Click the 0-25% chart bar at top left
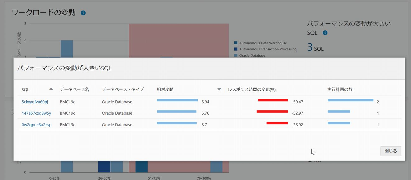 (x=67, y=49)
